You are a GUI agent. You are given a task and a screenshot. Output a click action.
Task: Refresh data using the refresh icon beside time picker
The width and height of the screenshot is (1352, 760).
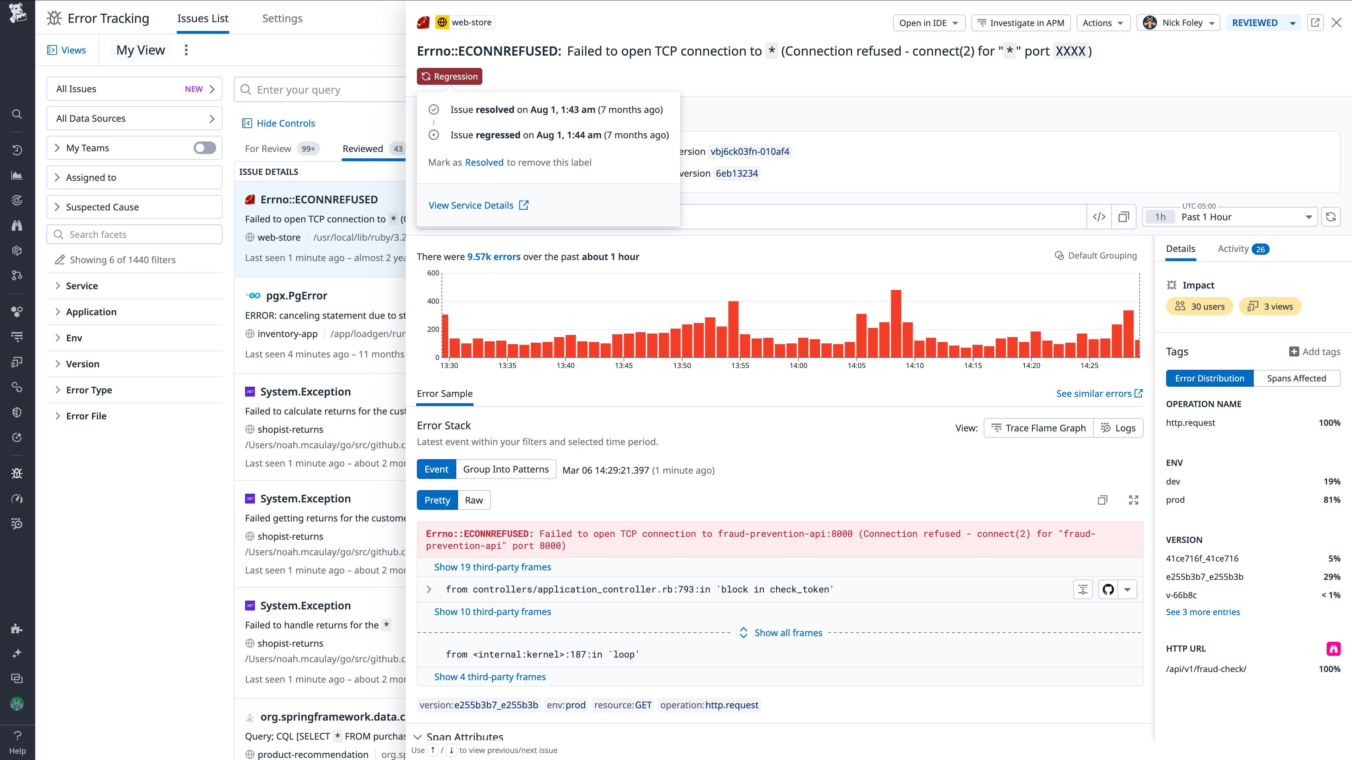click(1332, 217)
